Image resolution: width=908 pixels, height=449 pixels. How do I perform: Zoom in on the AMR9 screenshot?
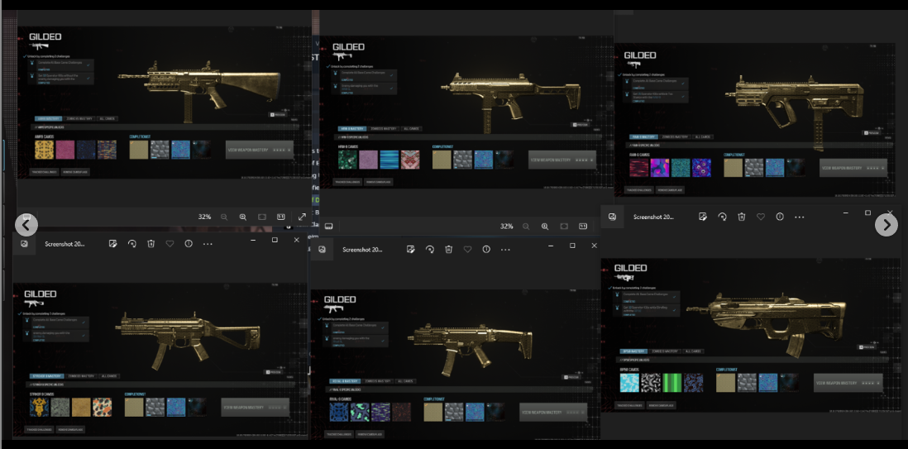tap(242, 217)
